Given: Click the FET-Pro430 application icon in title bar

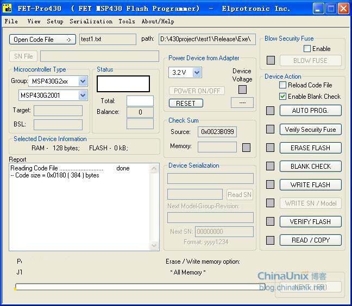Looking at the screenshot, I should (x=7, y=8).
